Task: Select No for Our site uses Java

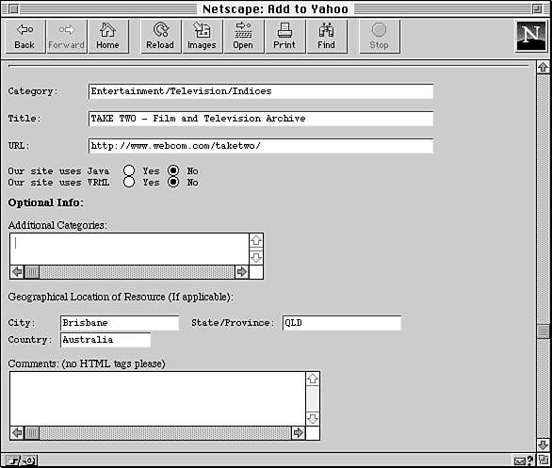Action: pos(173,170)
